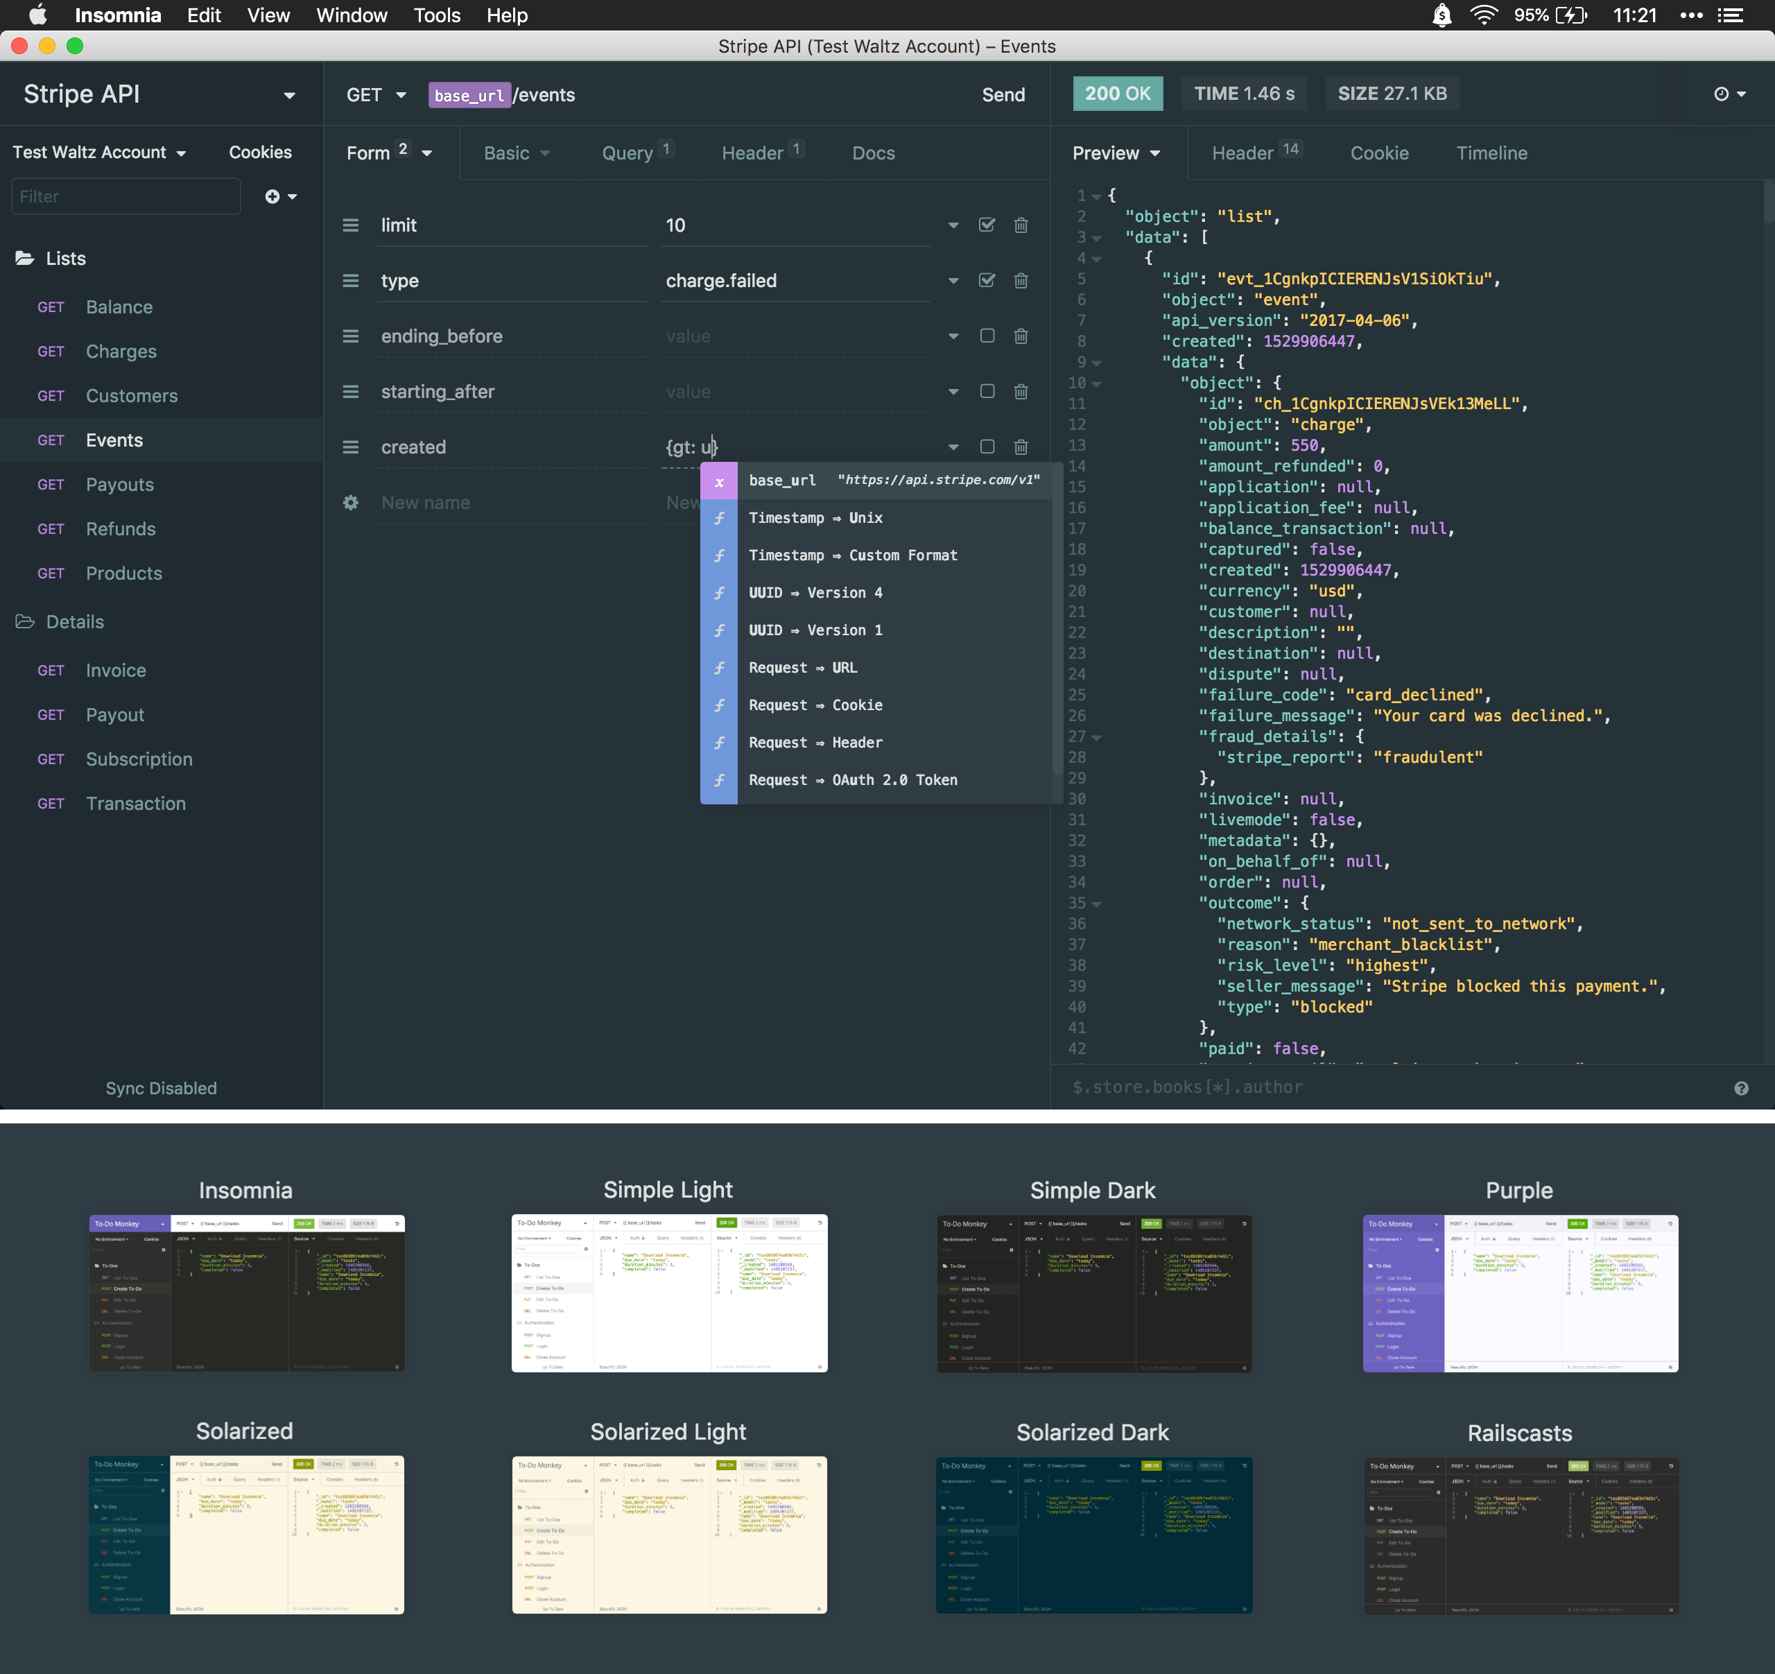Viewport: 1775px width, 1674px height.
Task: Uncheck the limit parameter checkbox
Action: click(987, 225)
